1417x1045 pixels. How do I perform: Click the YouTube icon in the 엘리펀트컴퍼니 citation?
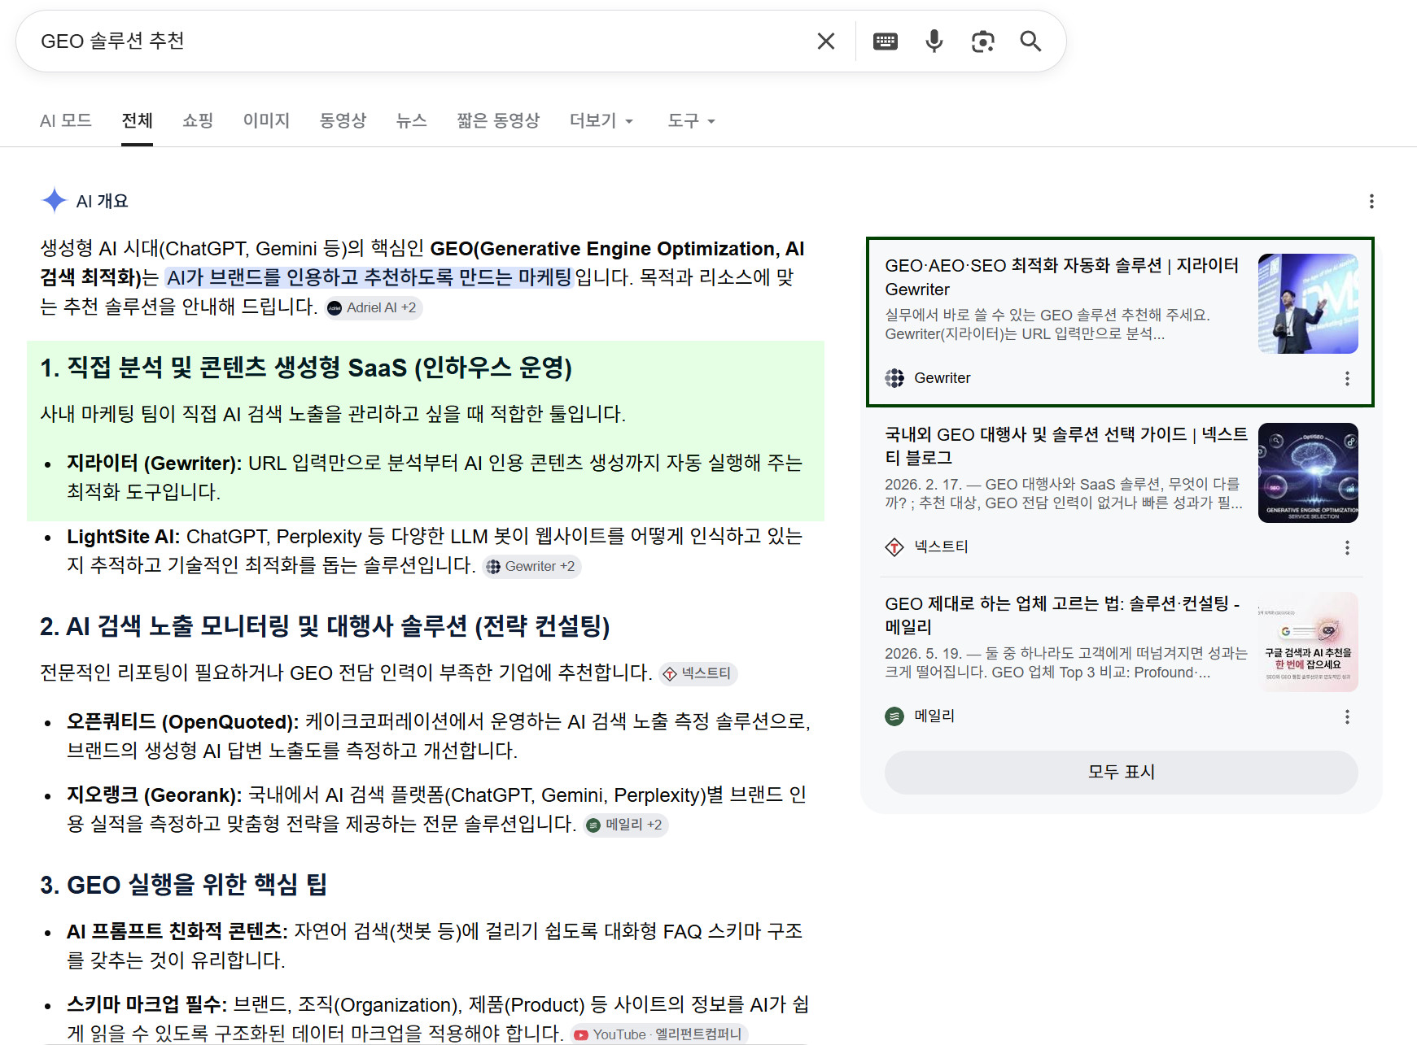click(581, 1034)
